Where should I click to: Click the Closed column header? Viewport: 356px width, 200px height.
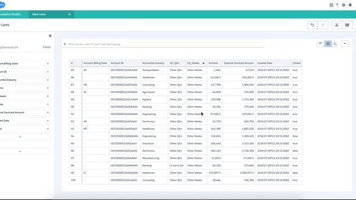(296, 63)
